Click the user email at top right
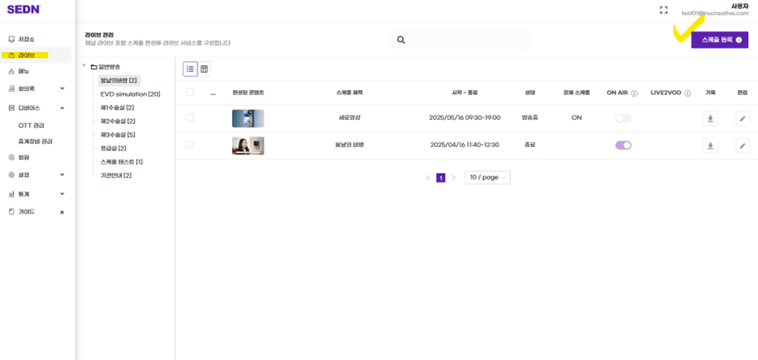The height and width of the screenshot is (360, 758). tap(714, 14)
